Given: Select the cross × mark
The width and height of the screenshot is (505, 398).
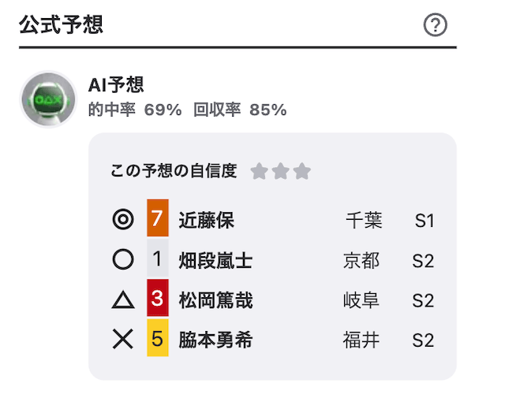Looking at the screenshot, I should click(123, 339).
